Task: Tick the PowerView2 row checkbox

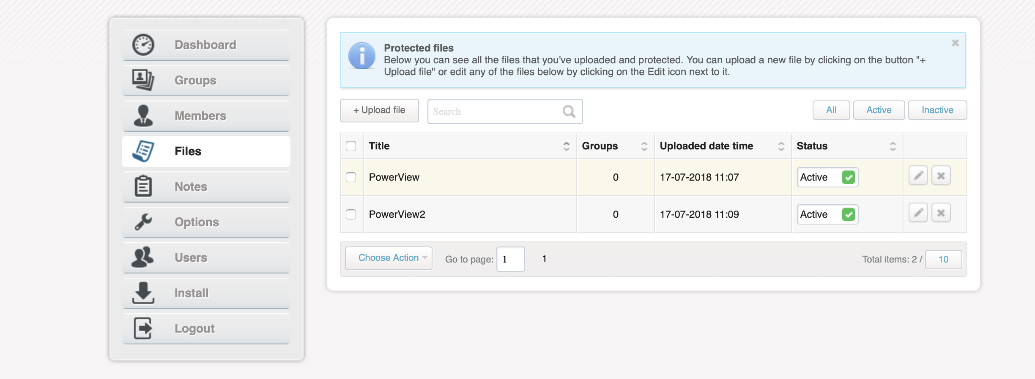Action: coord(351,214)
